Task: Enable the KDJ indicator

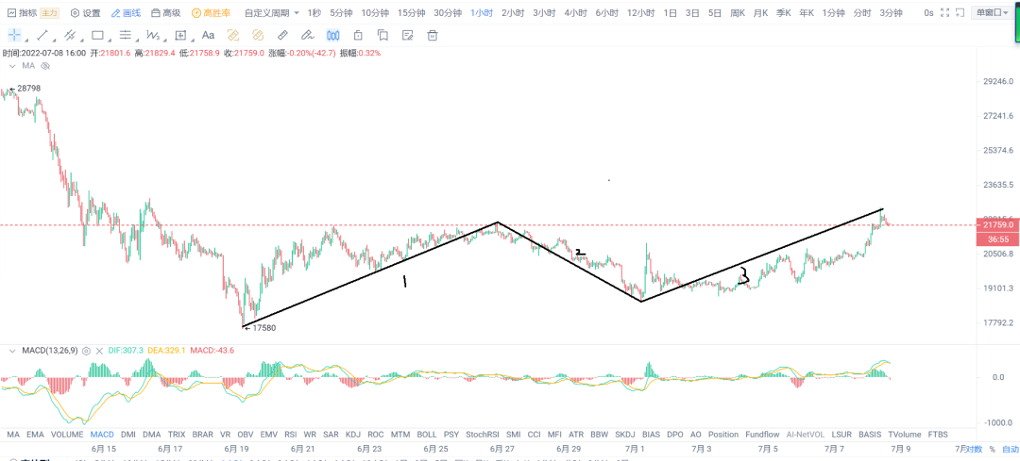Action: coord(353,434)
